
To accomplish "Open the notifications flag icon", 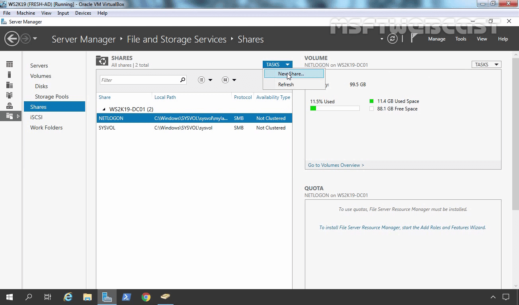I will tap(414, 38).
